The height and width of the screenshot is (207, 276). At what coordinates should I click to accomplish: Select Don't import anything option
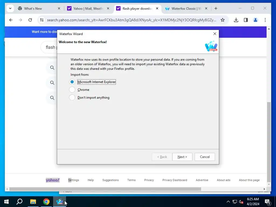coord(72,97)
